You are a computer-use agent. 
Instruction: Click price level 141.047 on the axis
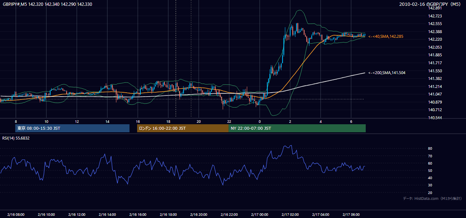tap(435, 94)
